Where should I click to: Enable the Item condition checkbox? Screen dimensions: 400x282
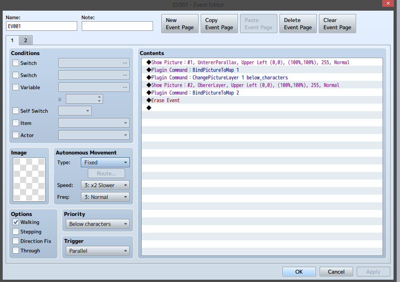(16, 123)
